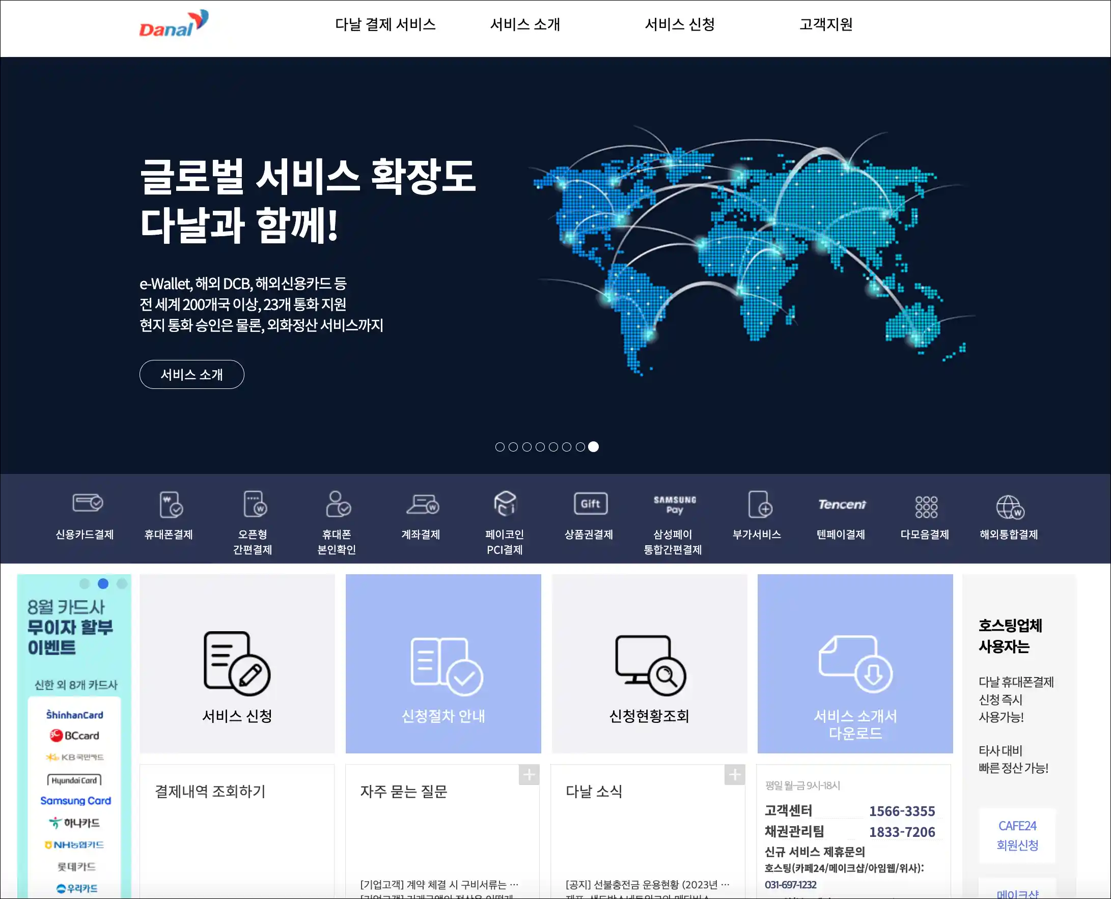The width and height of the screenshot is (1111, 899).
Task: Select second hero carousel dot
Action: click(513, 447)
